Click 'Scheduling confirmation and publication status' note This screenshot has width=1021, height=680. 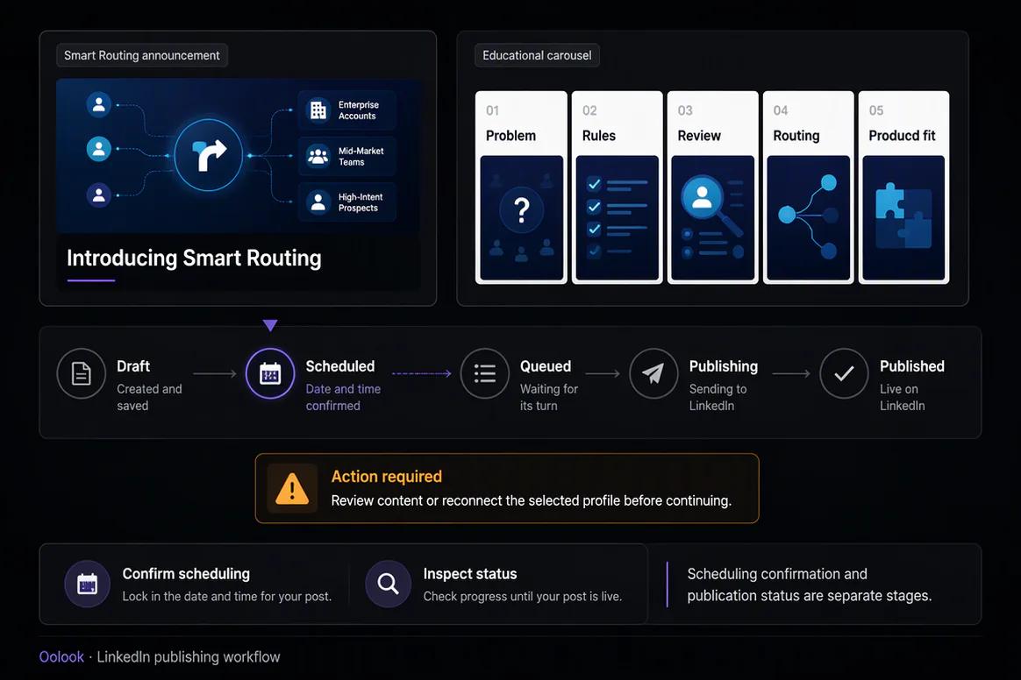(810, 584)
